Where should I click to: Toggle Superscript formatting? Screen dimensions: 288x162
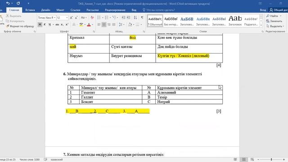click(x=67, y=24)
